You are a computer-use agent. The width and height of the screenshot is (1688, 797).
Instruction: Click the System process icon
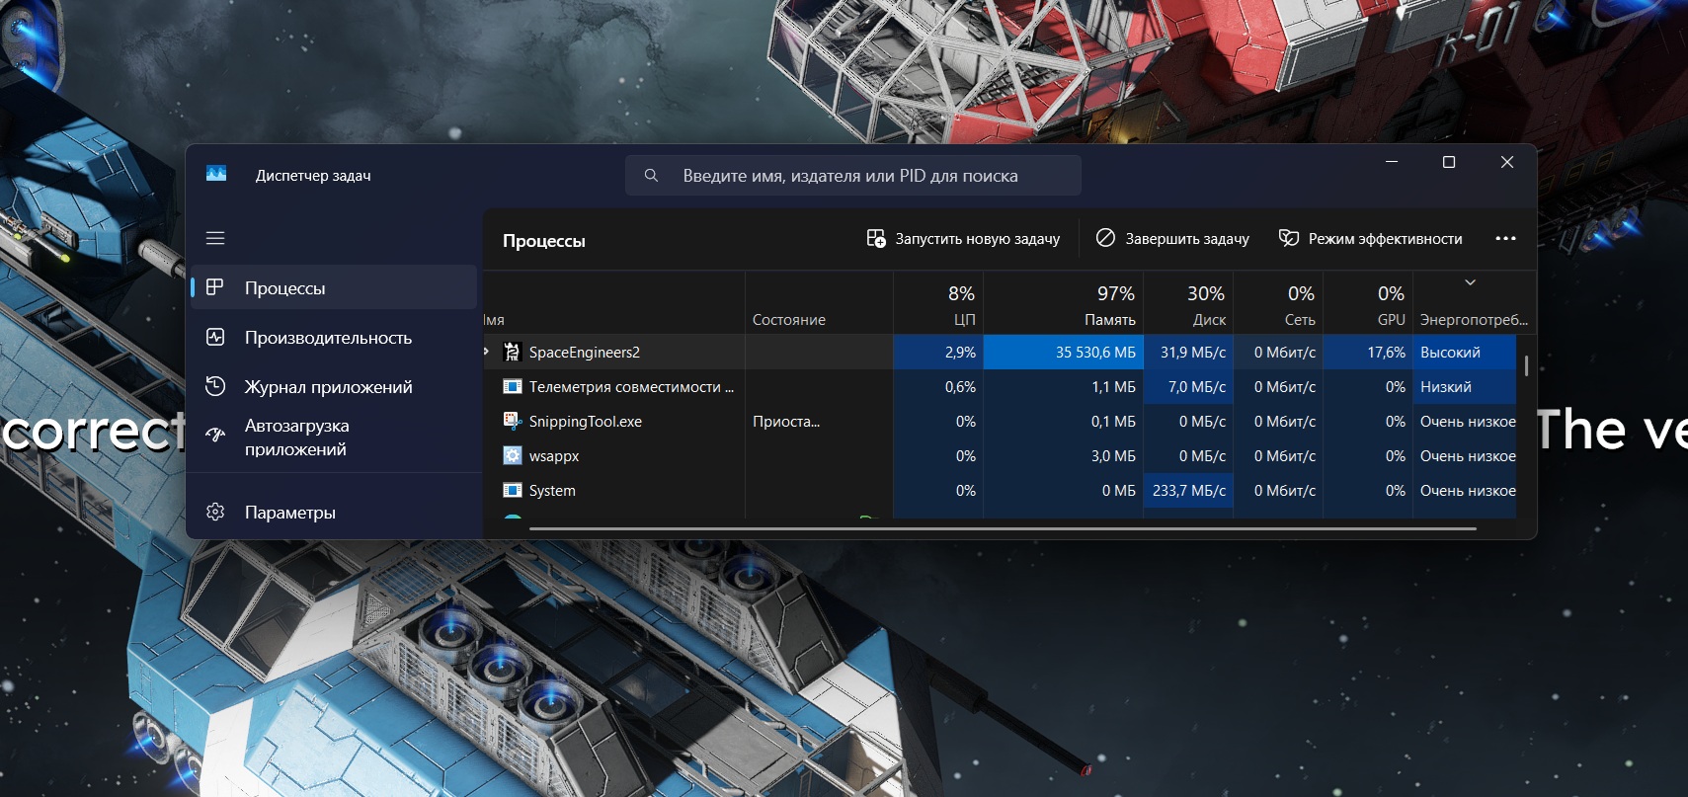coord(512,491)
